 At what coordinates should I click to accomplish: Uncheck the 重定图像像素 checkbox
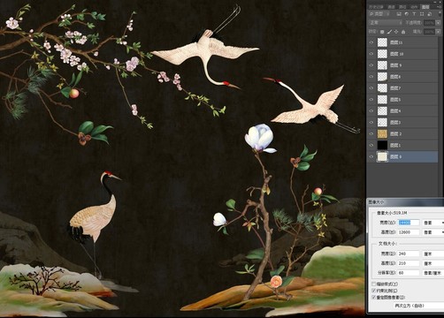coord(374,297)
